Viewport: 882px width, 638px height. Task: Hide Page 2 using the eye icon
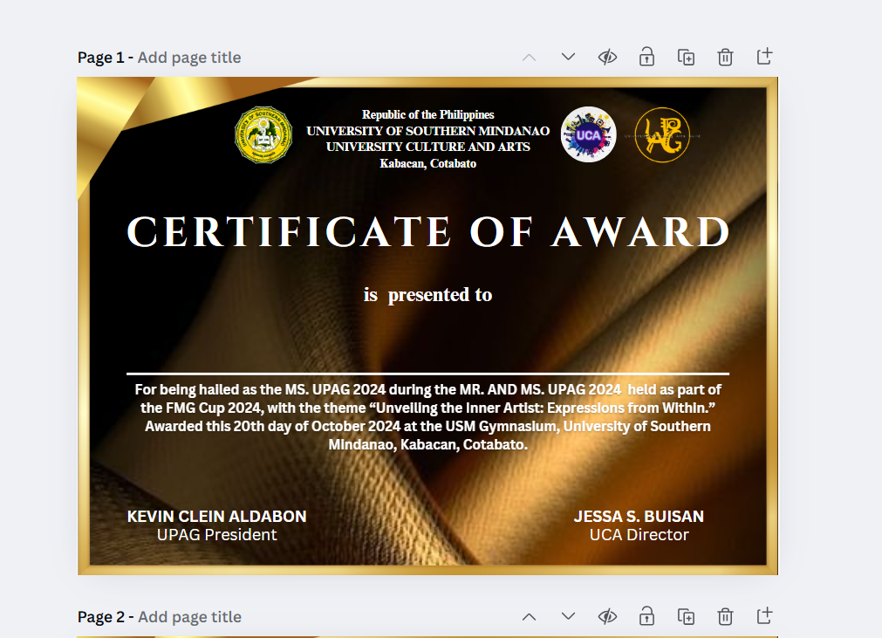[607, 617]
